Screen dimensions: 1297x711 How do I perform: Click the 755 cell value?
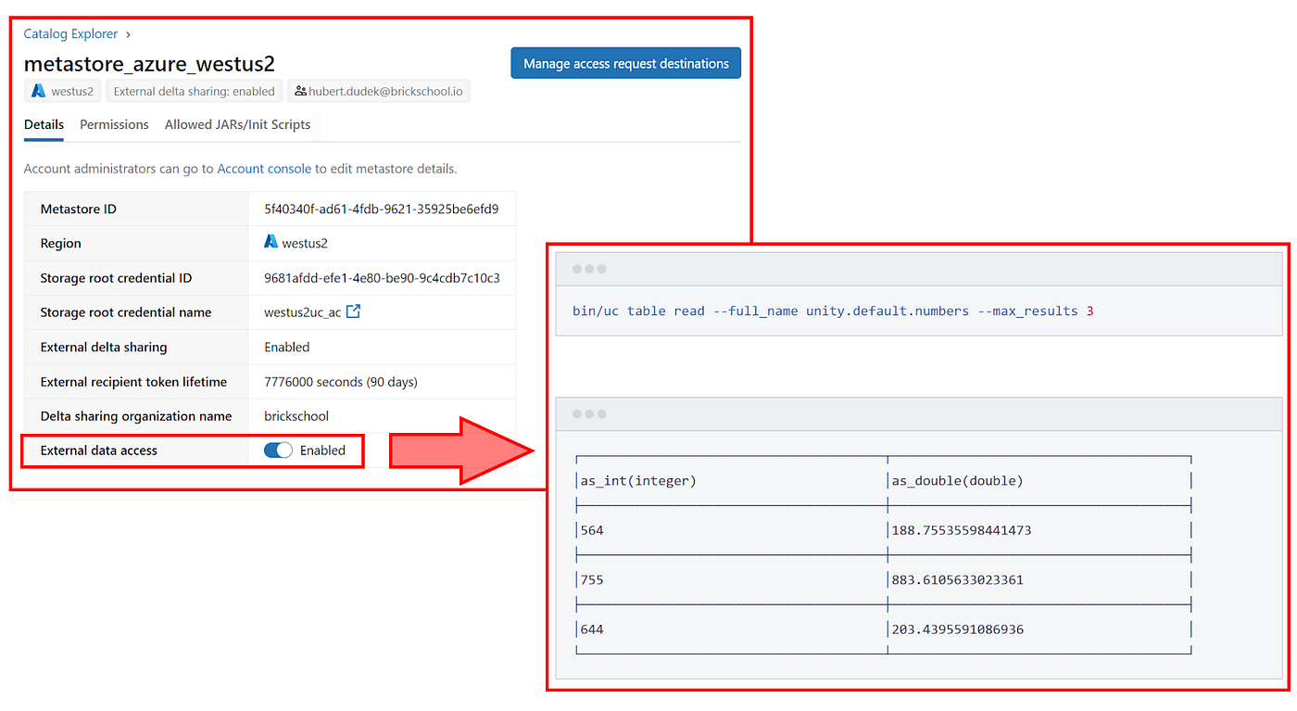point(592,580)
